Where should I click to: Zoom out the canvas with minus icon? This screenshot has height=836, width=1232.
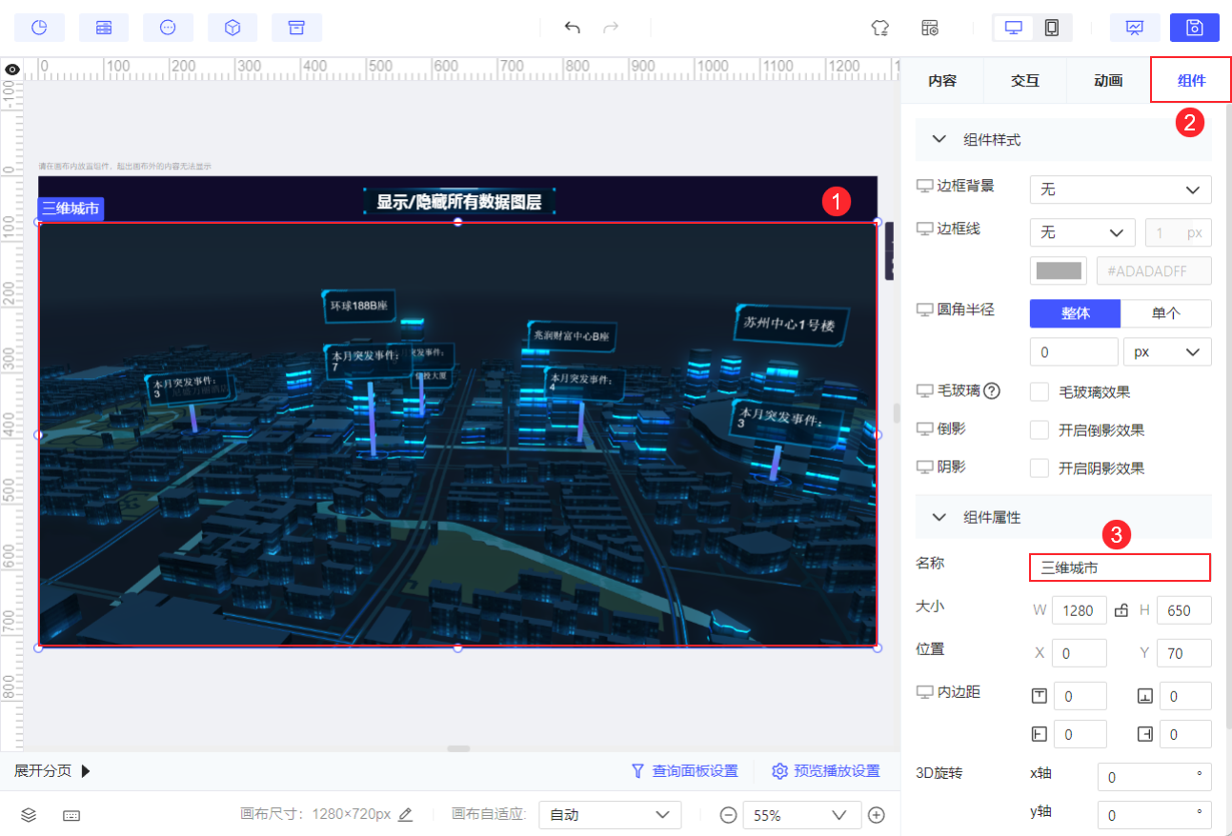pyautogui.click(x=728, y=815)
